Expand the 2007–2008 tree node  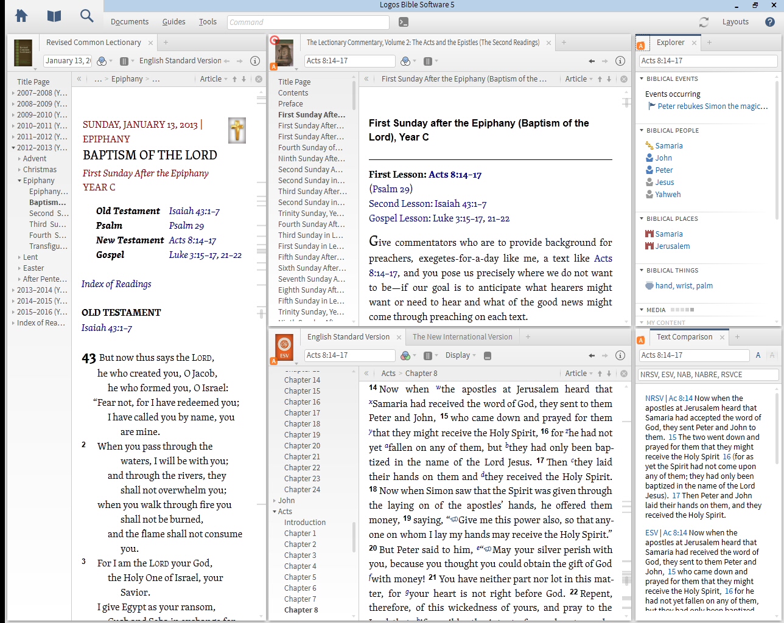[x=13, y=93]
